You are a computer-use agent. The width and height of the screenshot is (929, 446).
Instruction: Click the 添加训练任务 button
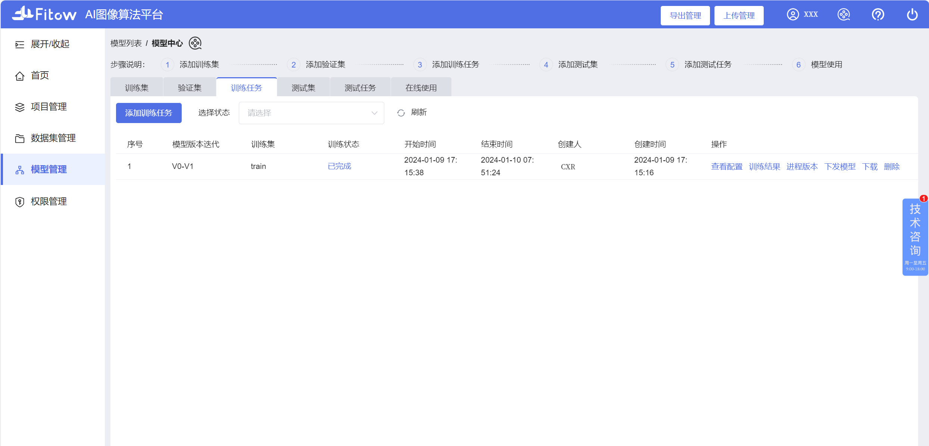click(x=149, y=113)
